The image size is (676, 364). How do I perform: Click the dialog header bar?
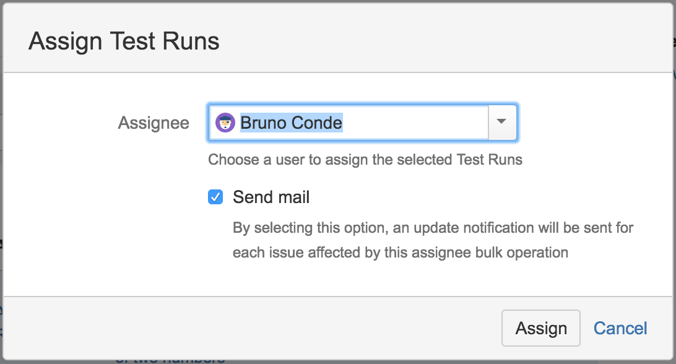pyautogui.click(x=338, y=39)
